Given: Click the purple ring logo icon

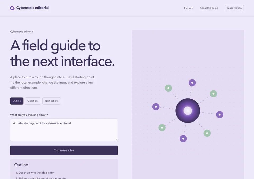Looking at the screenshot, I should pos(12,8).
